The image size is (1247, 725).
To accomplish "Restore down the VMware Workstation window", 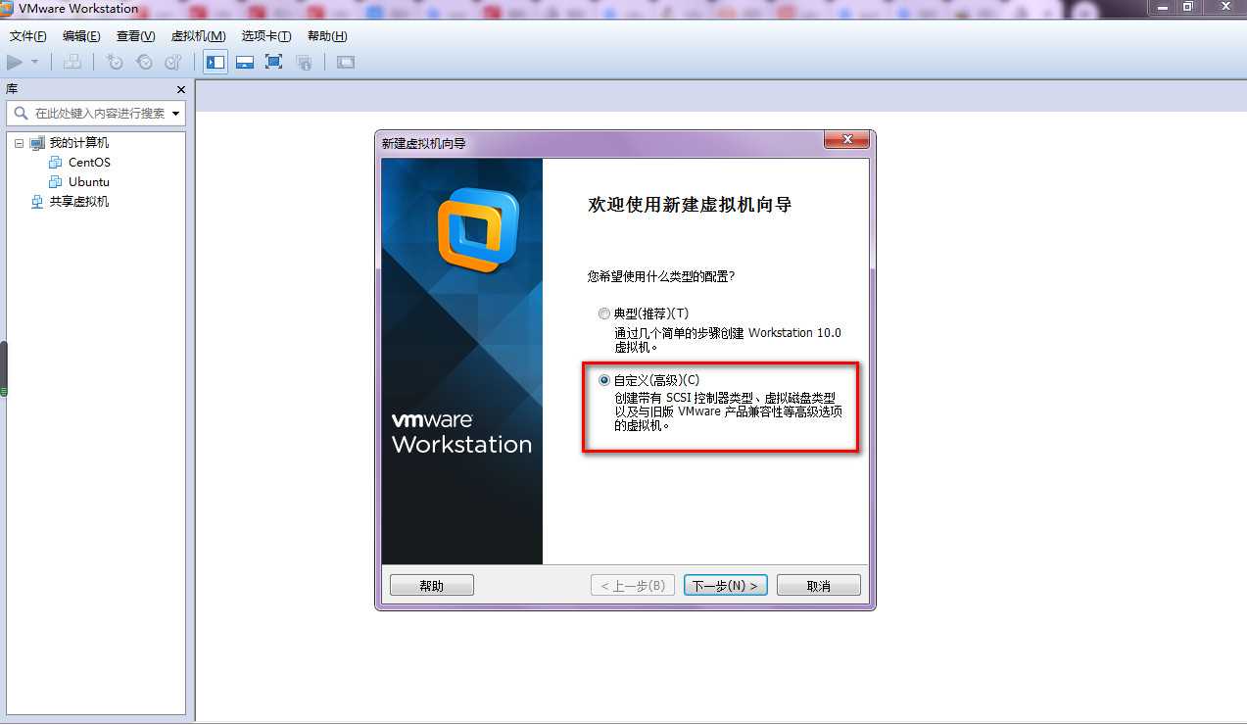I will 1187,8.
